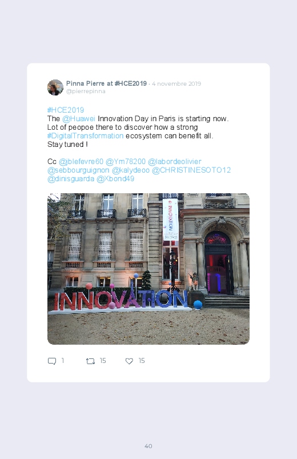Visit the @kalydeoo profile mention
The width and height of the screenshot is (297, 459).
point(131,170)
